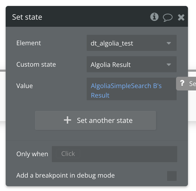Expand the Custom state dropdown arrow
Image resolution: width=196 pixels, height=191 pixels.
point(169,65)
